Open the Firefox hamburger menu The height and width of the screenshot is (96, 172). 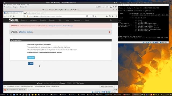[116, 16]
